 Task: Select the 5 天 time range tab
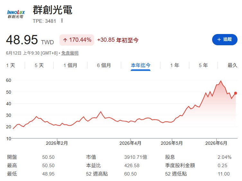(x=39, y=65)
